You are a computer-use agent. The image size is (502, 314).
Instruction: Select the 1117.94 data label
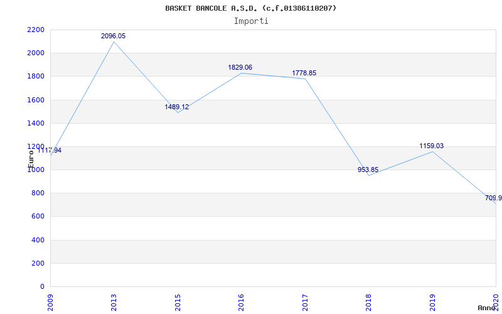click(x=50, y=150)
